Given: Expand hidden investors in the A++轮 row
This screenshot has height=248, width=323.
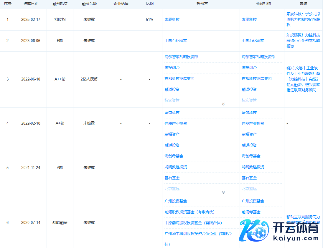Looking at the screenshot, I should coord(223,104).
